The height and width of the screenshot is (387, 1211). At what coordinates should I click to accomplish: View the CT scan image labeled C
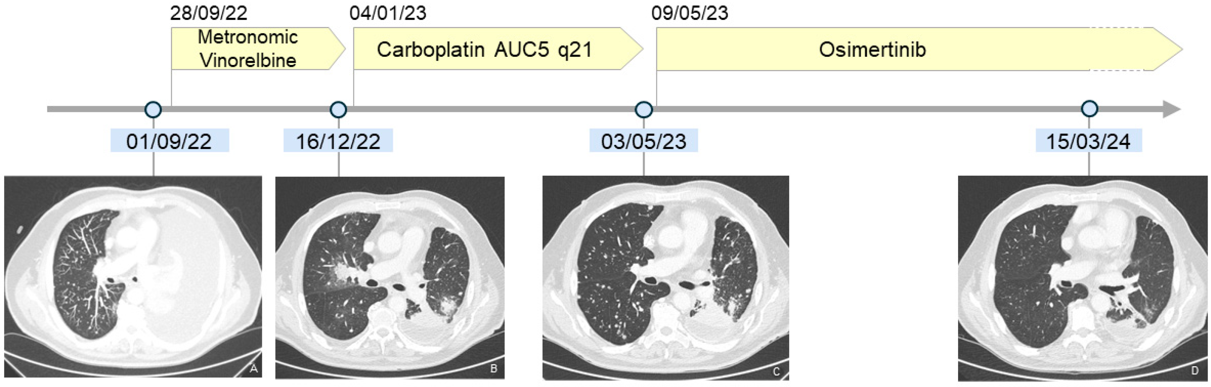[665, 277]
